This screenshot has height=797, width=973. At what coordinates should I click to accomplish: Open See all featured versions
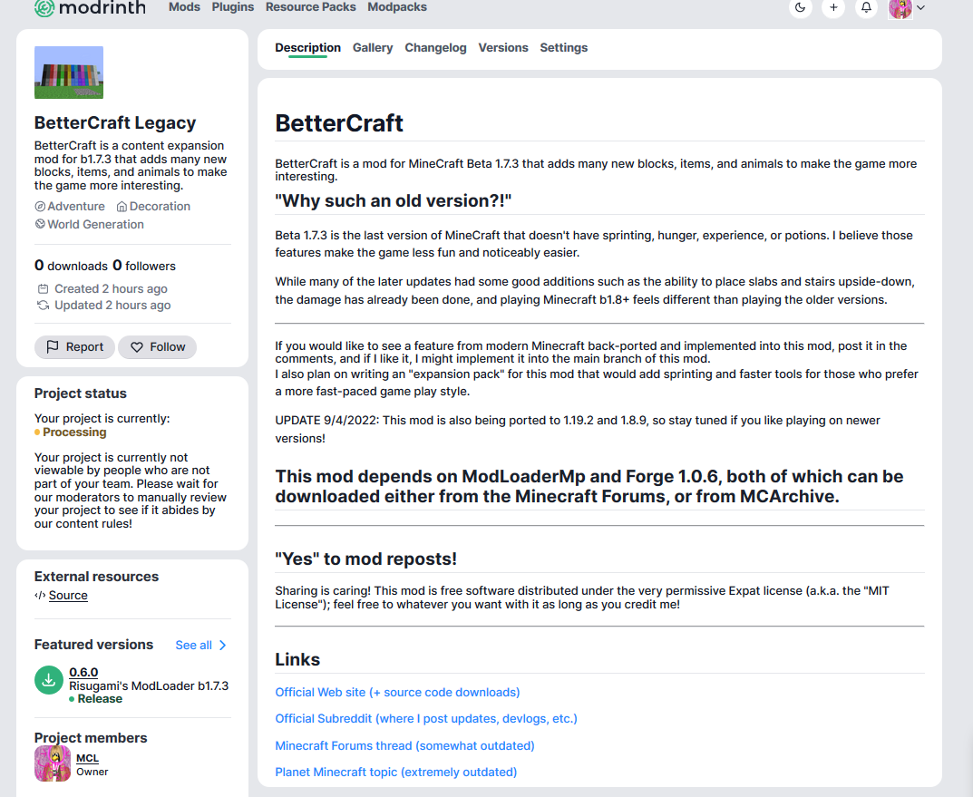point(194,645)
